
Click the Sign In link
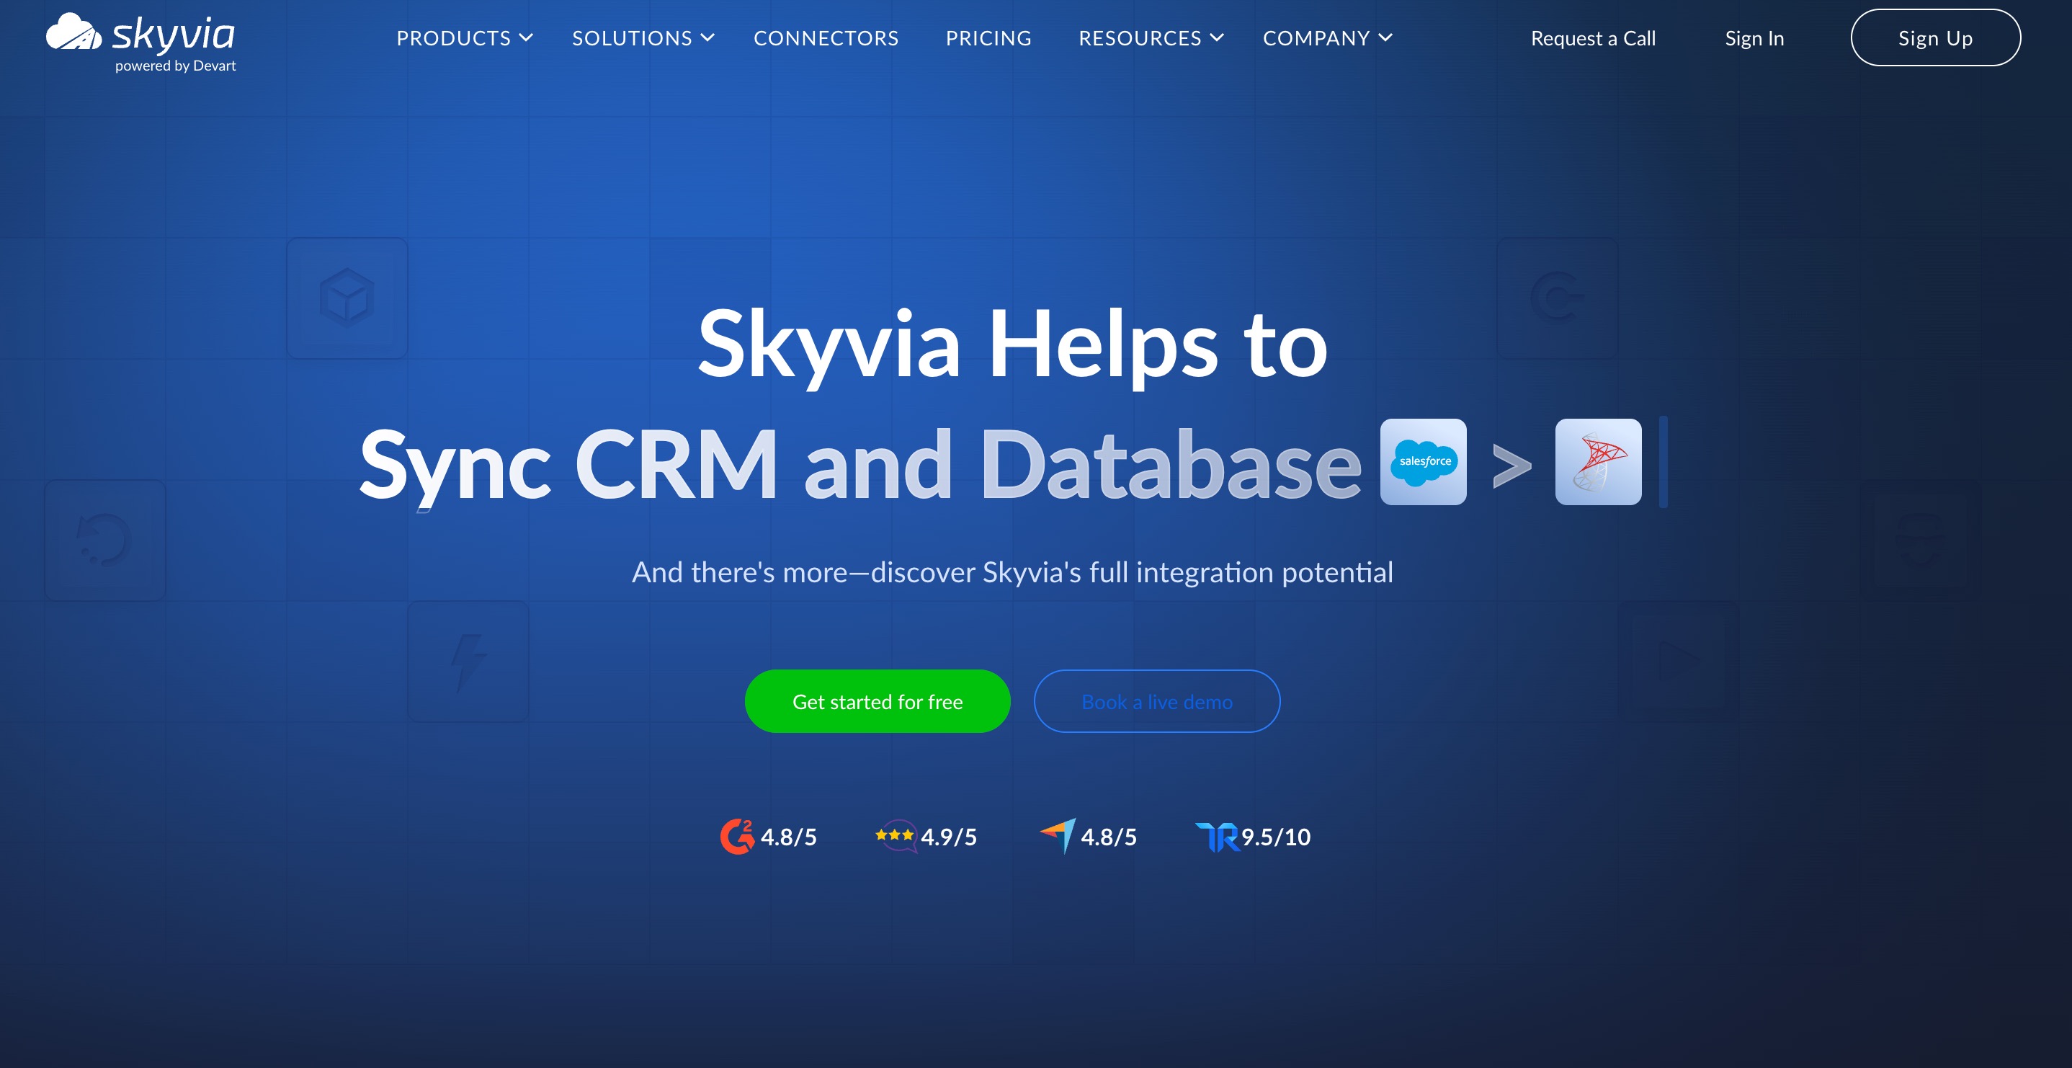1754,39
